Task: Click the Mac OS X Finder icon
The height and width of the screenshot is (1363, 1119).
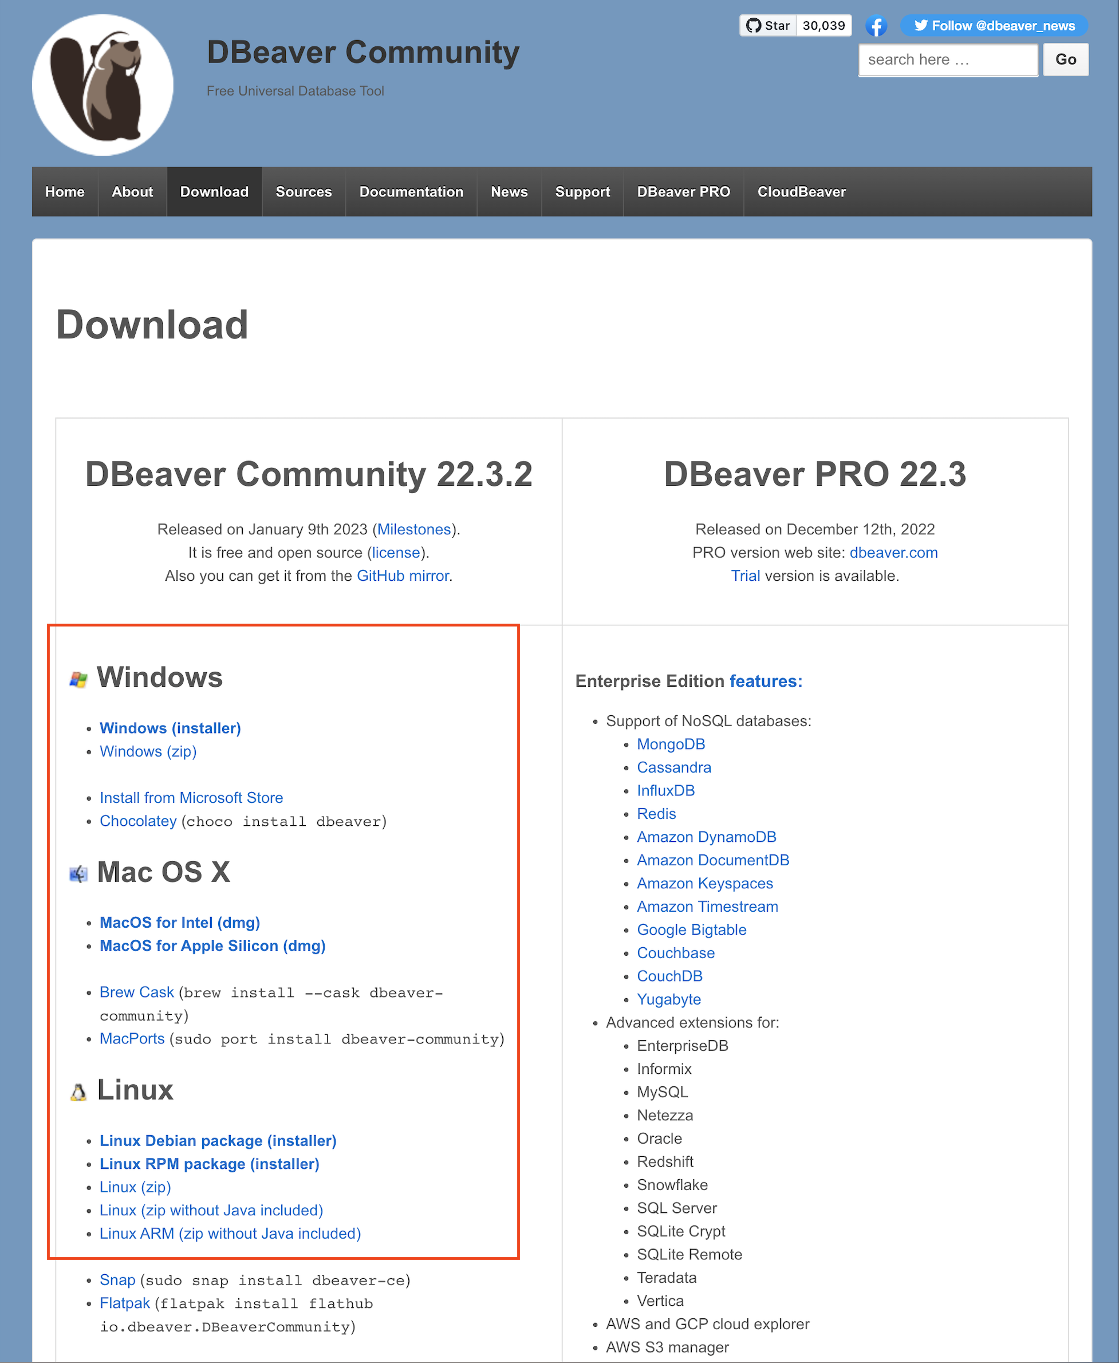Action: point(78,874)
